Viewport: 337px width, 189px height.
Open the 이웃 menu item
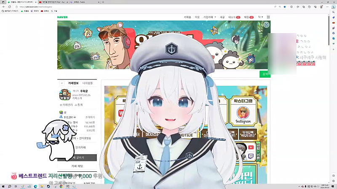[197, 17]
